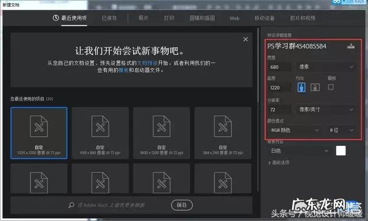
Task: Click the resolution field showing 72
Action: pos(279,110)
